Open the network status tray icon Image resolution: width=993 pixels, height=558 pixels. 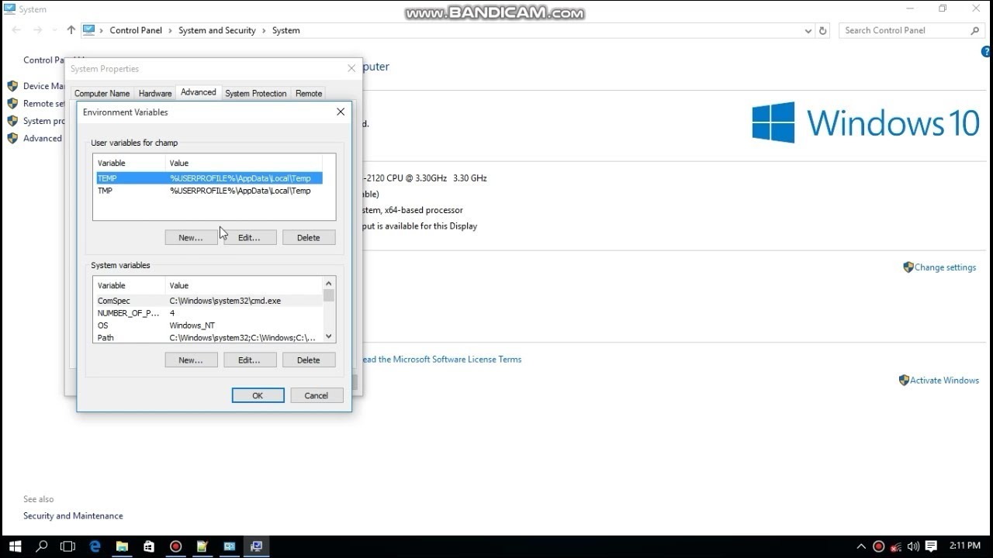pyautogui.click(x=896, y=546)
